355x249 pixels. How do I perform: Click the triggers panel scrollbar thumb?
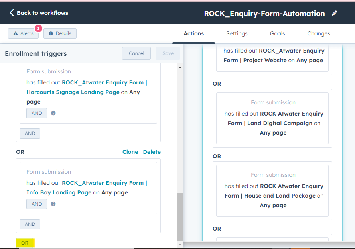180,218
